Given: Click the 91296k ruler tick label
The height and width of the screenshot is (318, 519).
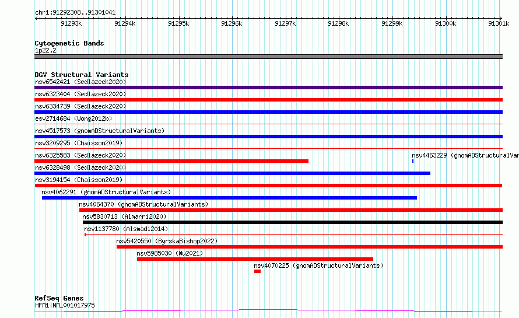Looking at the screenshot, I should tap(232, 23).
